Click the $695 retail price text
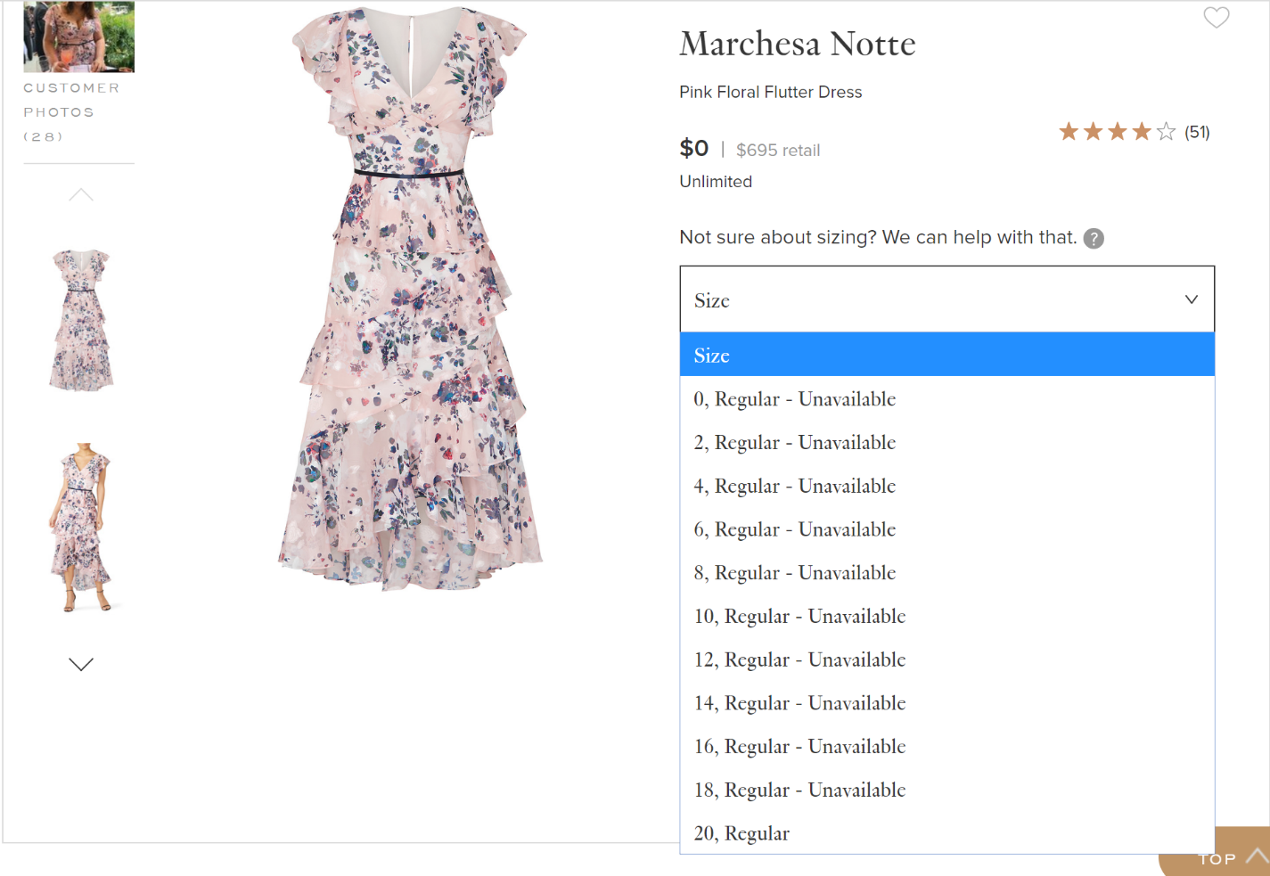Viewport: 1270px width, 876px height. click(778, 150)
